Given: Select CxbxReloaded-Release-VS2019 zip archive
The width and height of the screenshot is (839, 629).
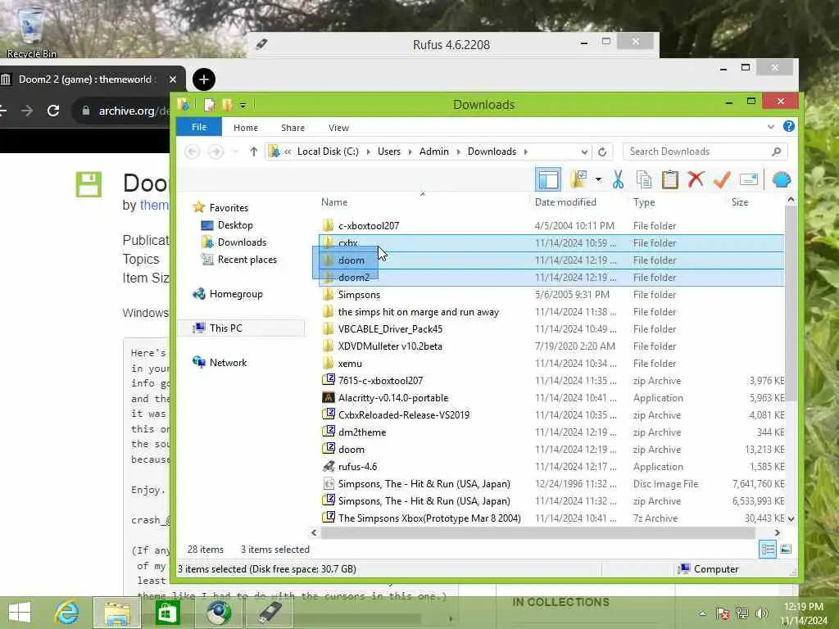Looking at the screenshot, I should pos(404,415).
